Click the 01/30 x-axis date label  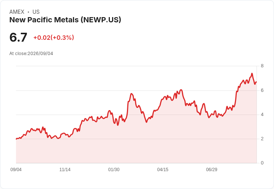tap(114, 169)
